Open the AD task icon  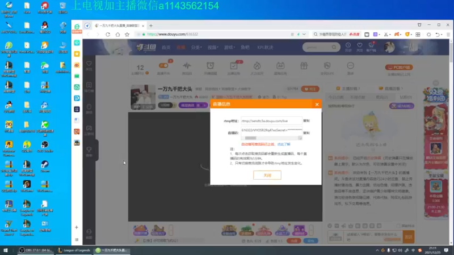pos(280,66)
